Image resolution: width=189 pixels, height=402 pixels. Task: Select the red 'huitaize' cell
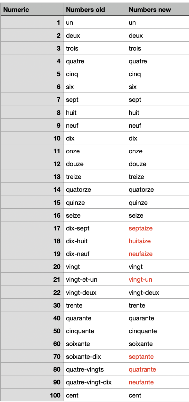(x=157, y=241)
